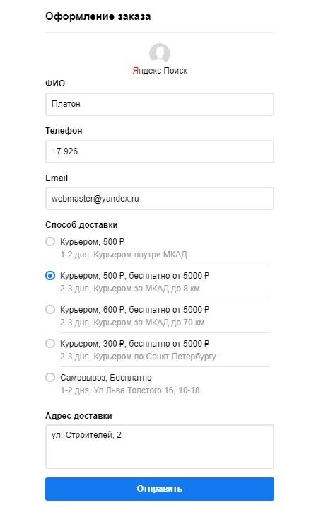
Task: Click into the Адрес доставки text area
Action: point(160,446)
